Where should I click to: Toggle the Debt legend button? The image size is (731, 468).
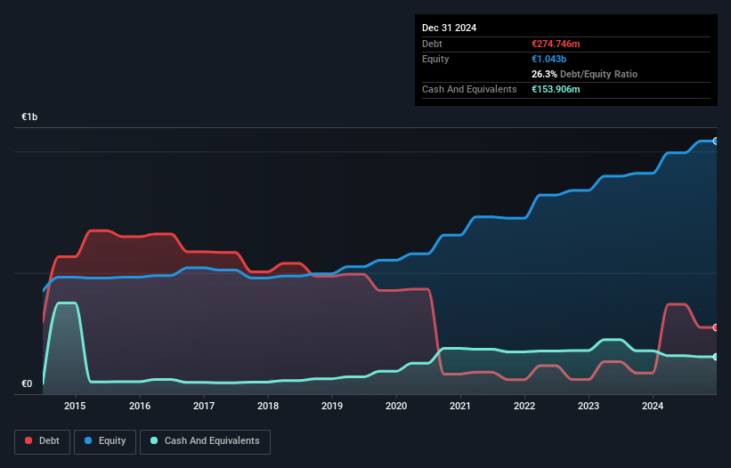(42, 441)
